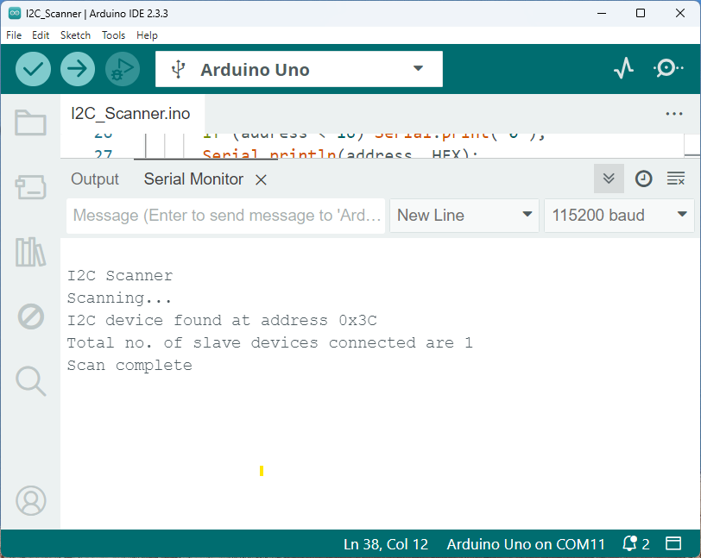Image resolution: width=701 pixels, height=558 pixels.
Task: Open the Debug sidebar panel icon
Action: pyautogui.click(x=30, y=317)
